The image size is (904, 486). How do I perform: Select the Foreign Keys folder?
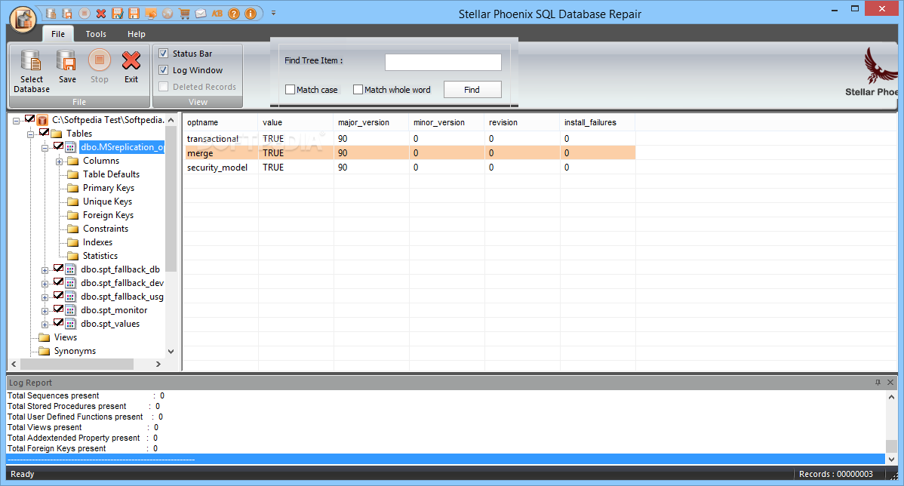108,215
